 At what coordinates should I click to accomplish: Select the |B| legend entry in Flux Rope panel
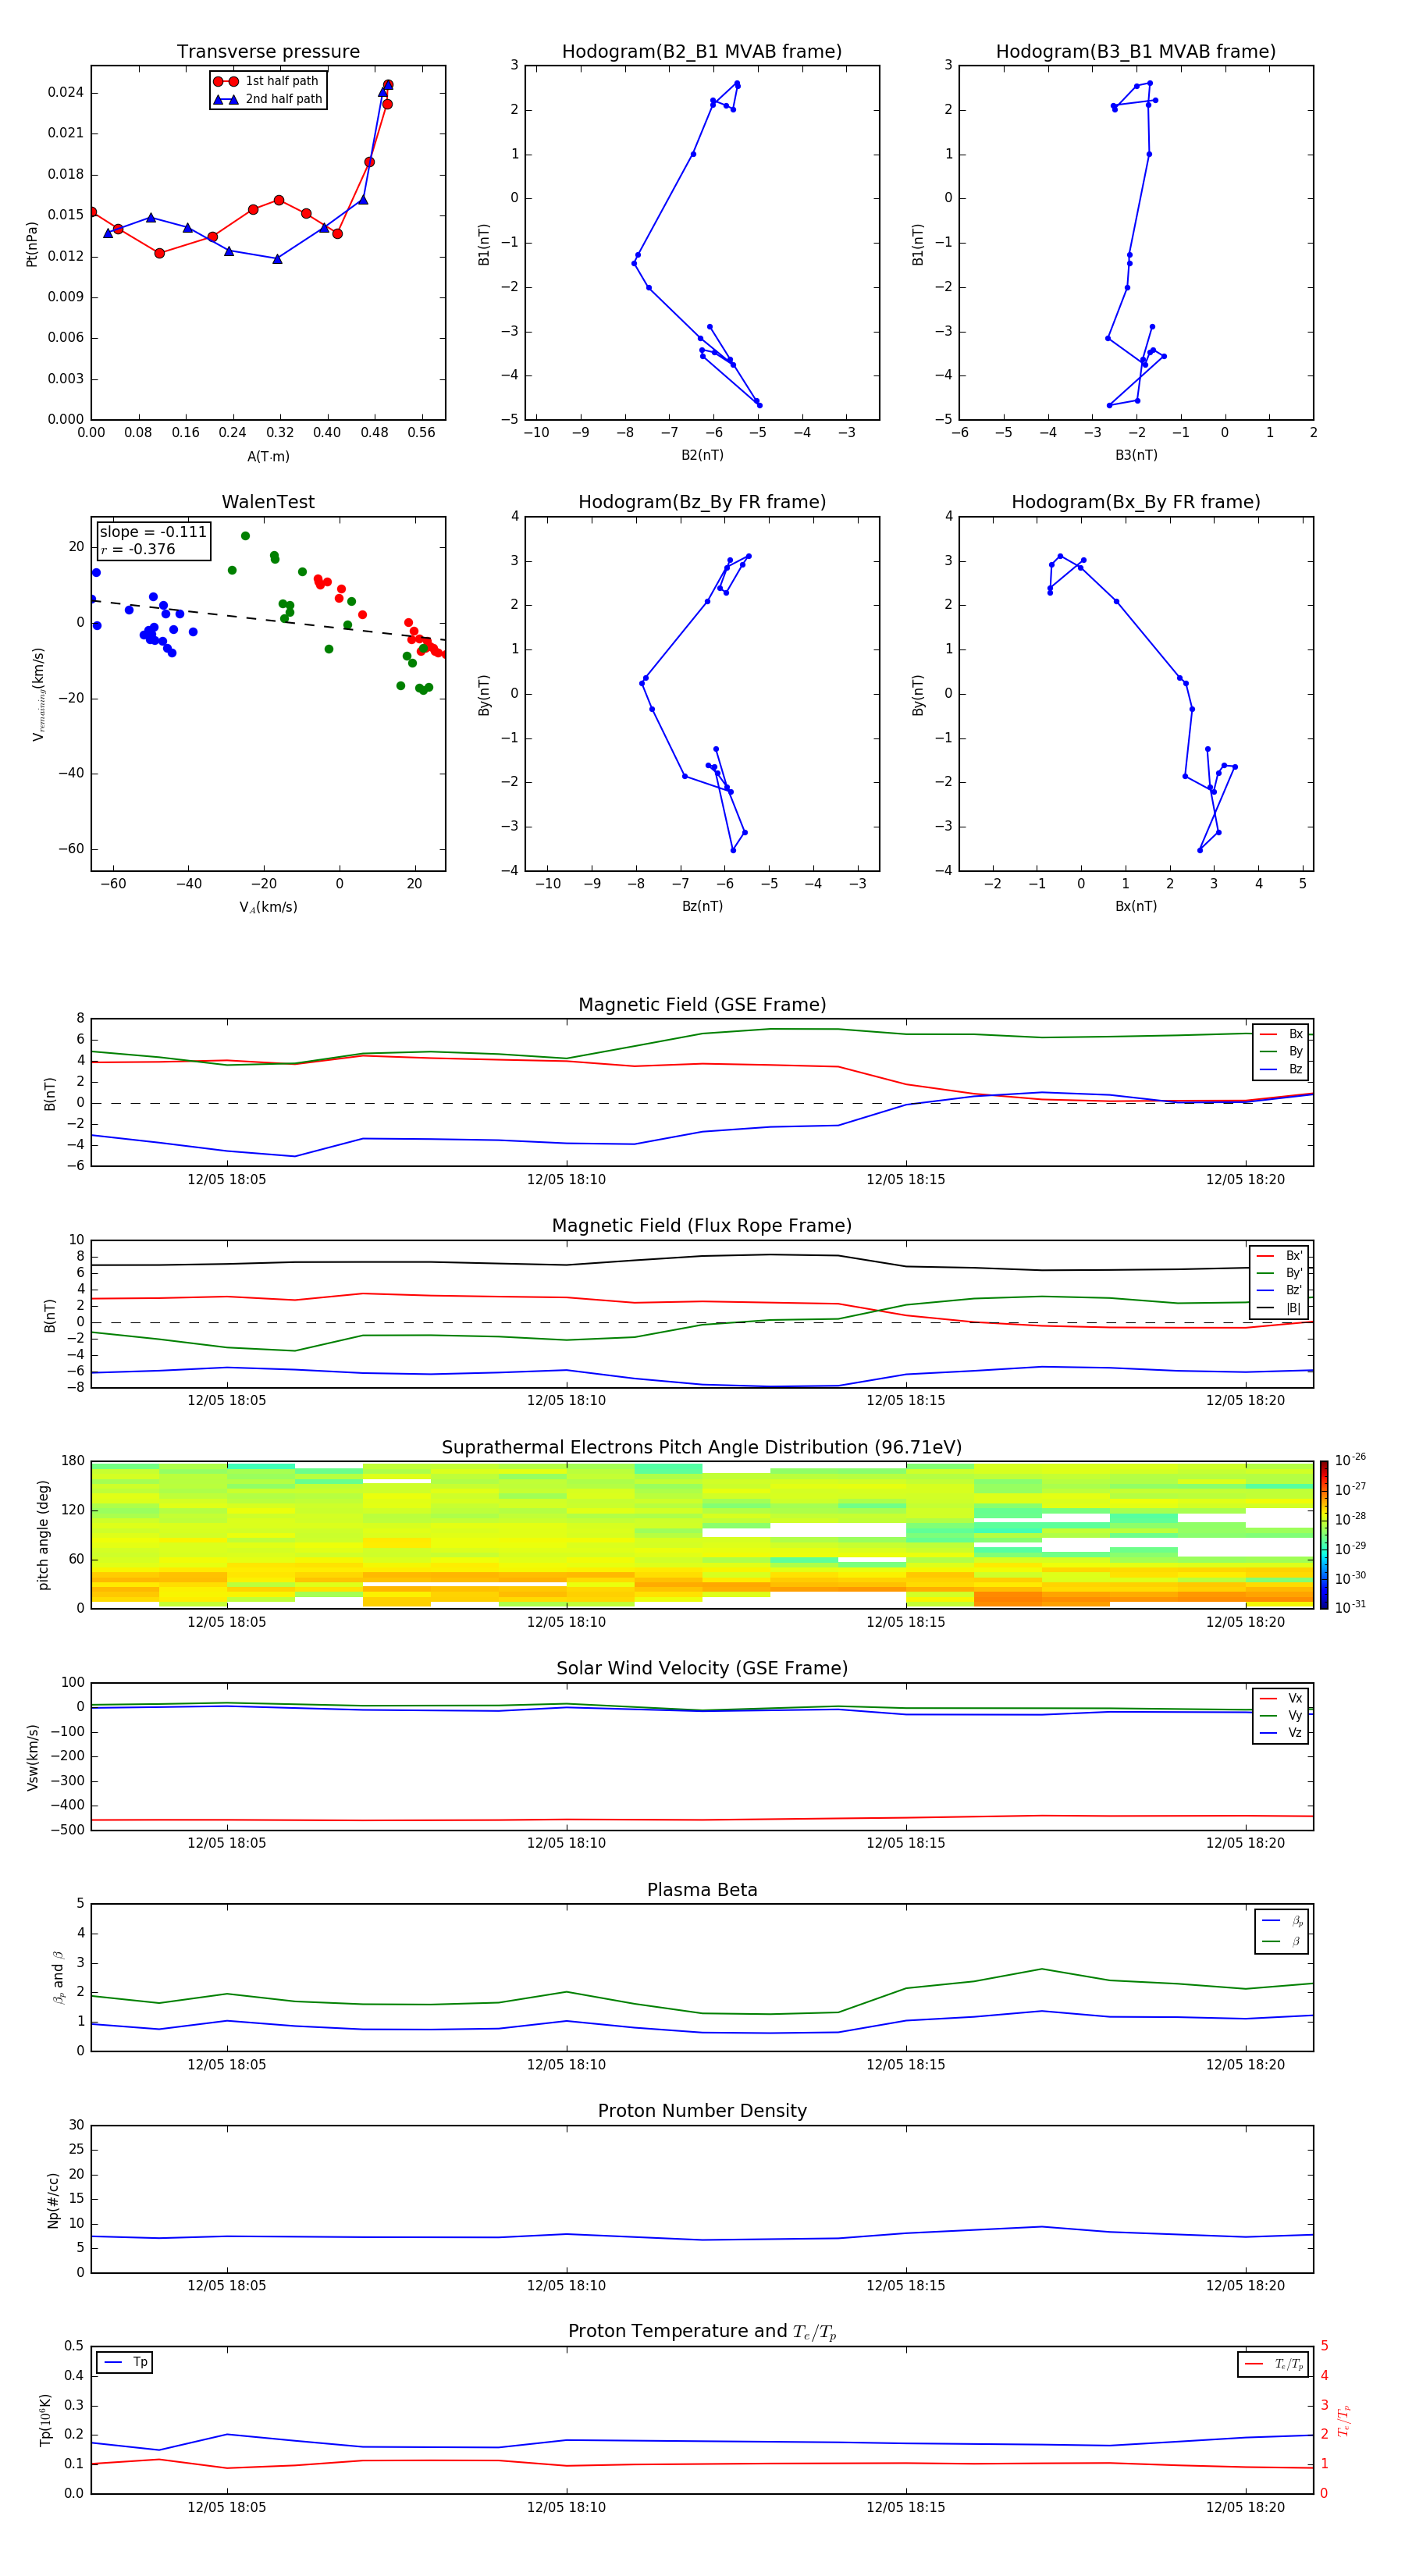(1280, 1308)
